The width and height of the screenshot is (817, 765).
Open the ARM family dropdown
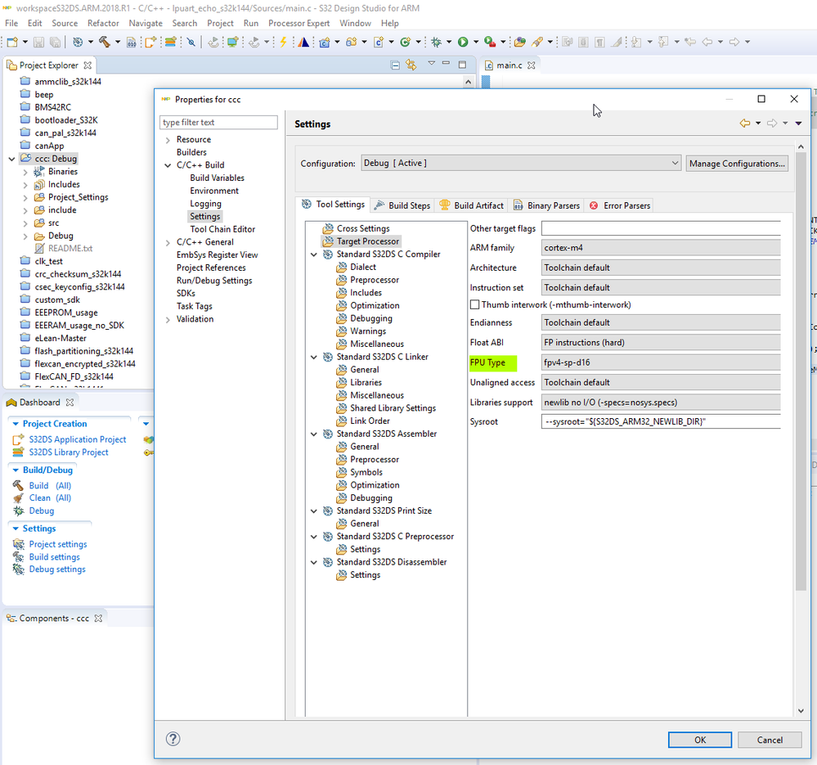point(661,248)
